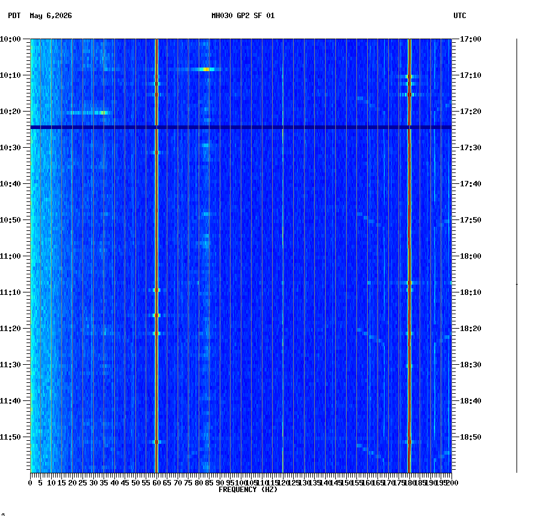Click the 10:20 PDT time label
The width and height of the screenshot is (543, 521).
10,112
